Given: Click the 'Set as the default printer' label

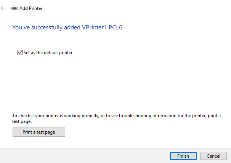Looking at the screenshot, I should pos(48,53).
